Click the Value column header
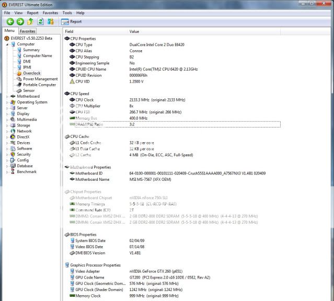 pyautogui.click(x=204, y=31)
